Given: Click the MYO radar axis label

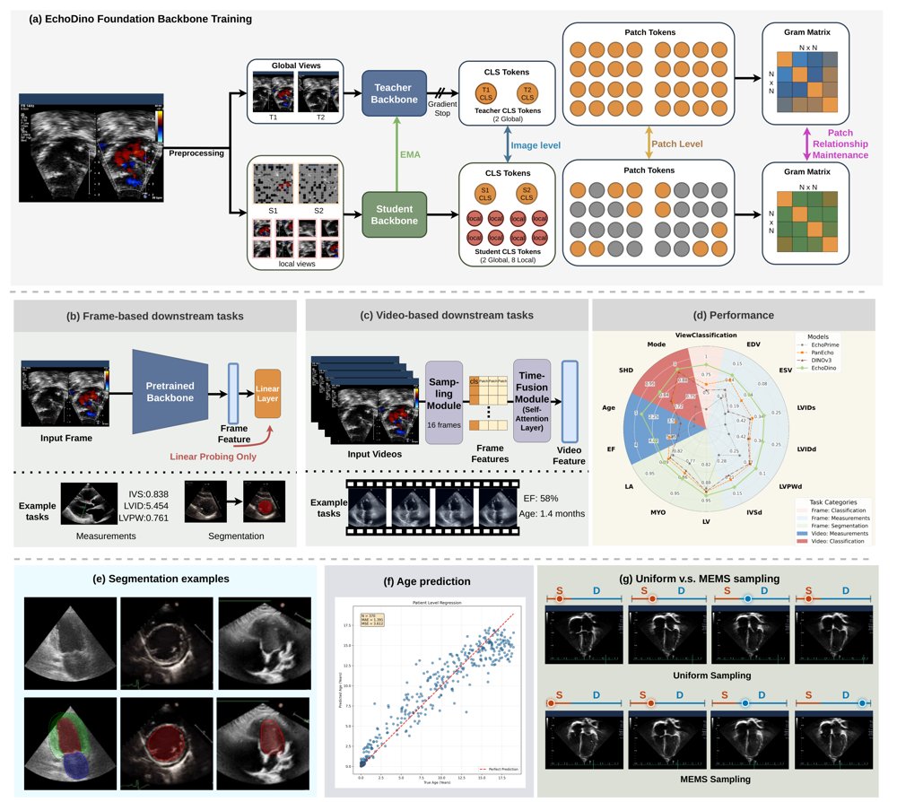Looking at the screenshot, I should (x=658, y=512).
